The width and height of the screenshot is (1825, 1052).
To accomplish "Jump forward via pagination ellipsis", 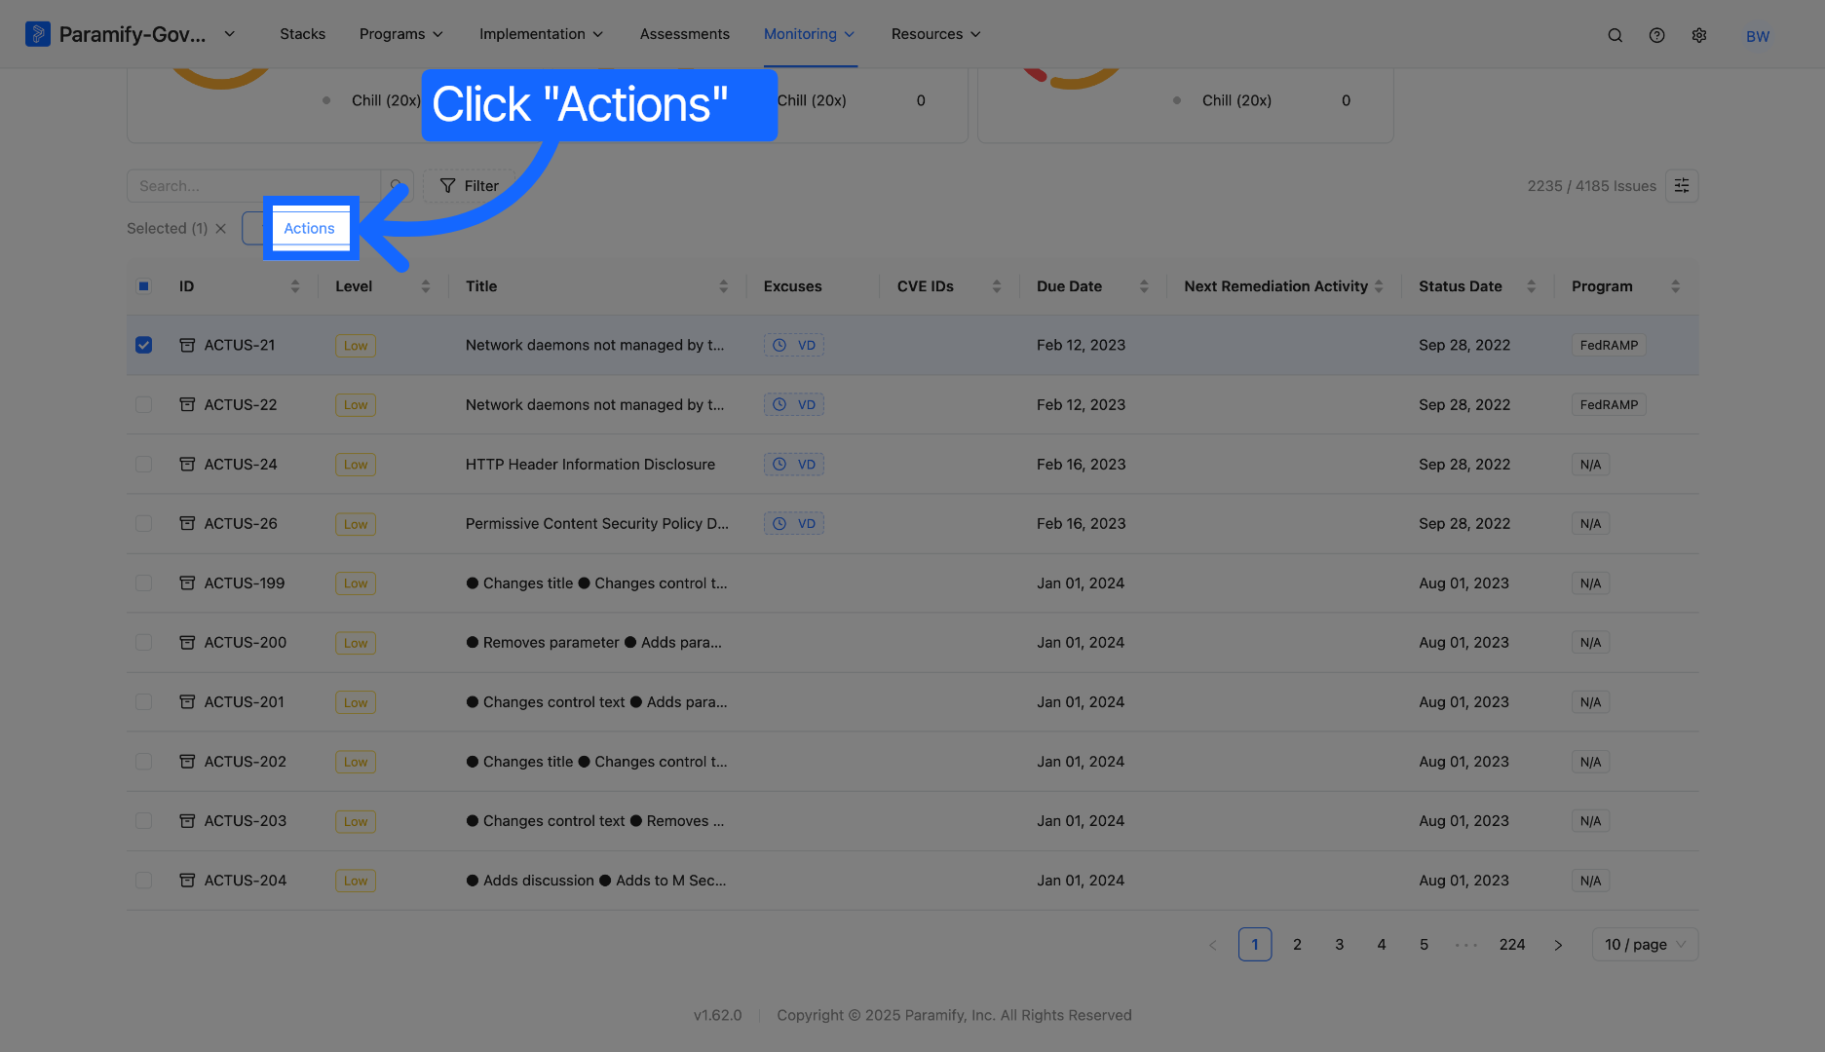I will 1465,945.
